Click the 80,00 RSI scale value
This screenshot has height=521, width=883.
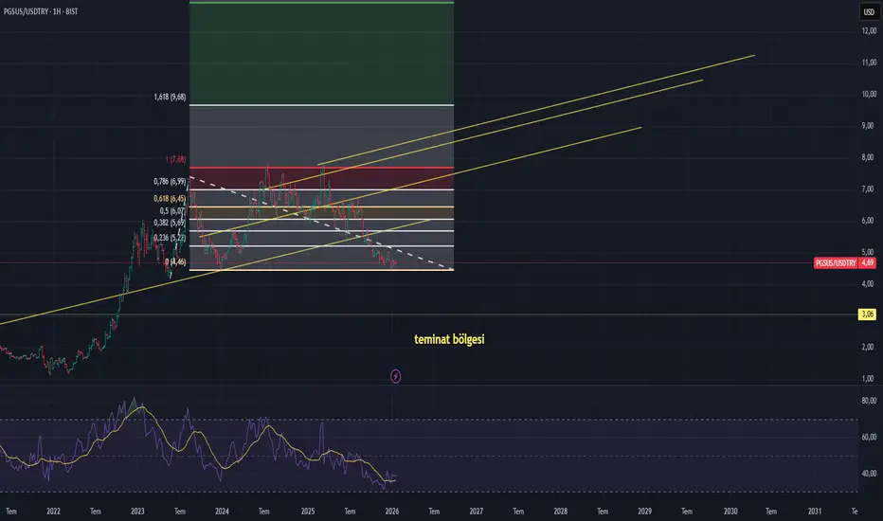[x=869, y=401]
